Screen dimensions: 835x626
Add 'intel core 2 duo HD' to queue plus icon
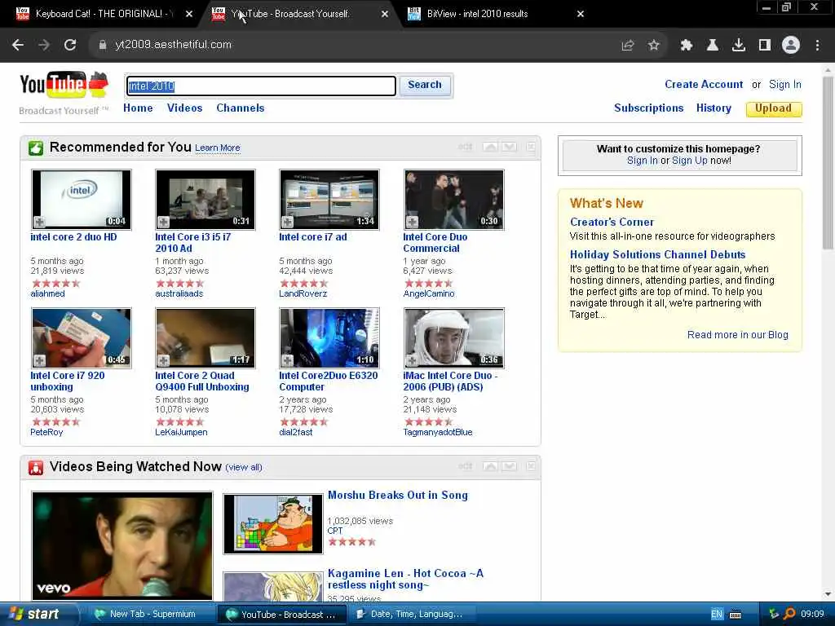pos(39,222)
